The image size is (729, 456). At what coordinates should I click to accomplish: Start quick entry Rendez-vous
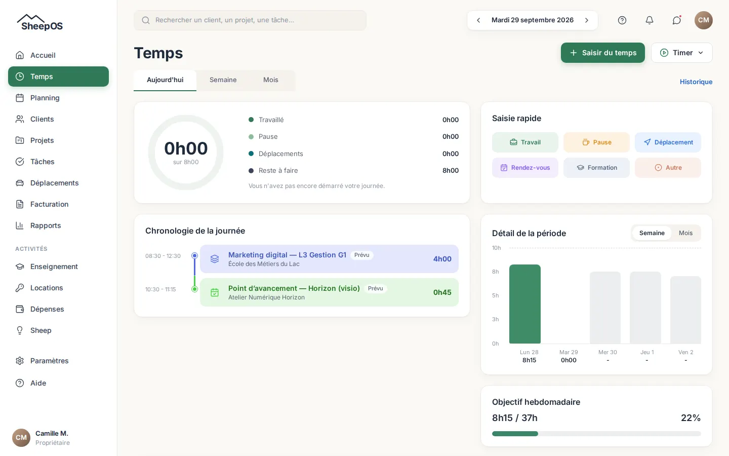tap(525, 168)
